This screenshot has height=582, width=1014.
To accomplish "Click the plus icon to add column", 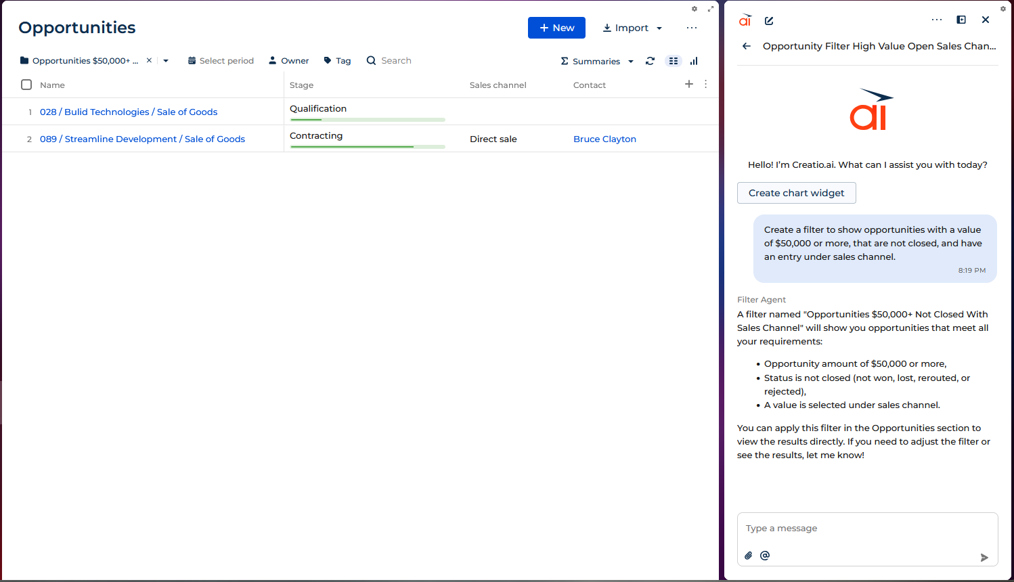I will [x=689, y=84].
